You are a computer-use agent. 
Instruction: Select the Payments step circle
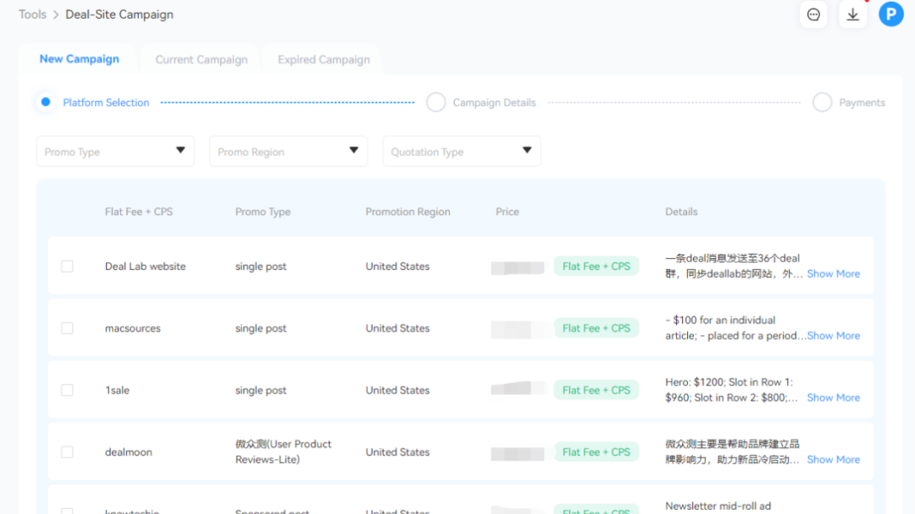(822, 102)
